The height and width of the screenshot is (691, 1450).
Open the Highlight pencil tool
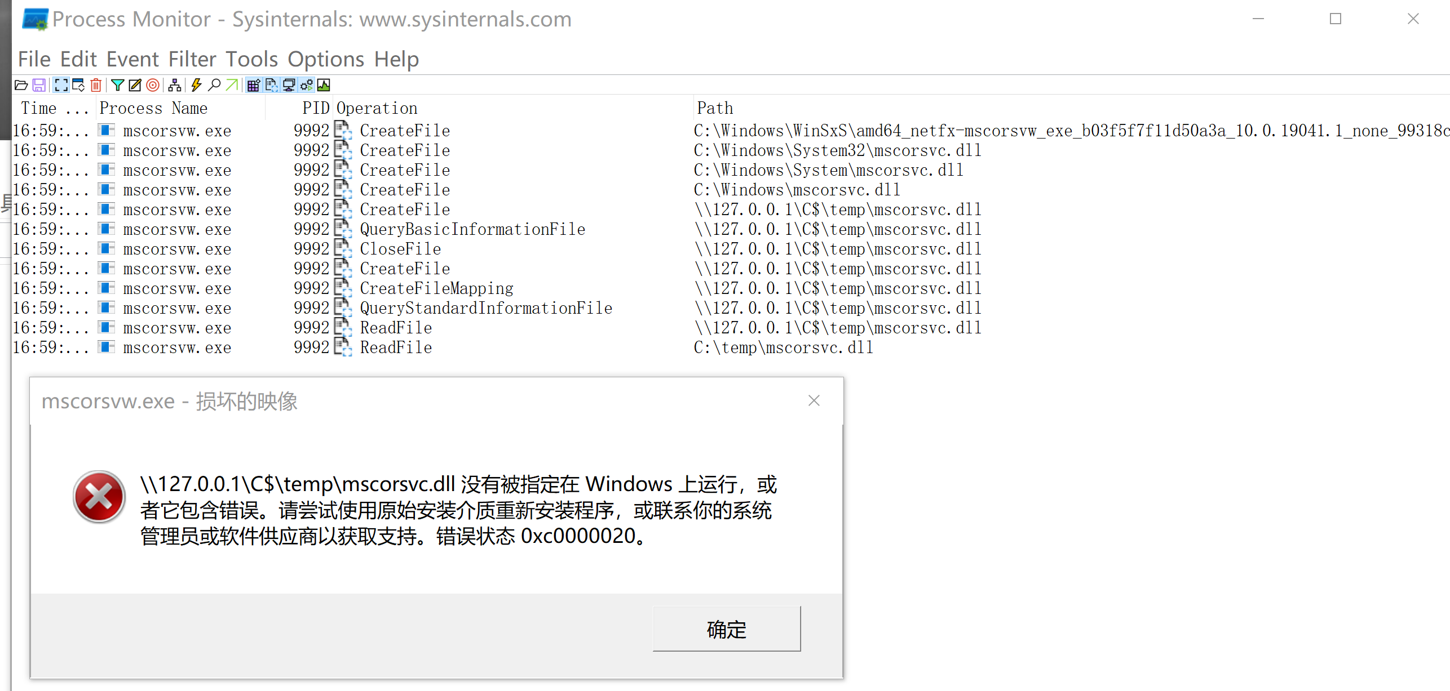(x=135, y=85)
